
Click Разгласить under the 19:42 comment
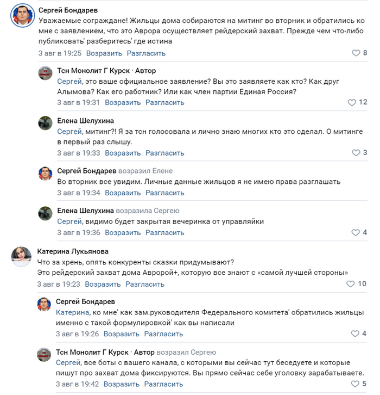(x=165, y=384)
